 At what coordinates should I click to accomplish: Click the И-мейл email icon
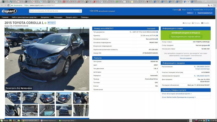click(202, 23)
